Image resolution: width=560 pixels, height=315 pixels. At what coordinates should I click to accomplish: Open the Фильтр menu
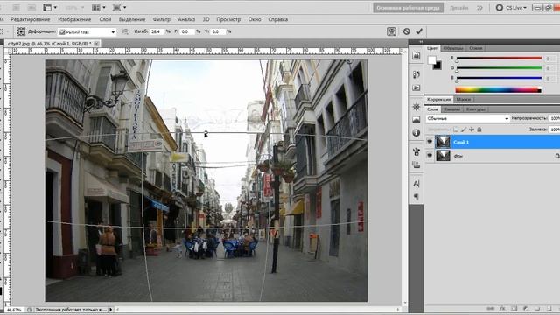pos(161,19)
